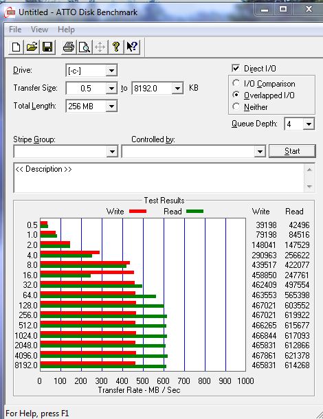This screenshot has height=419, width=323.
Task: Click the Description scrollbar down arrow
Action: tap(309, 186)
